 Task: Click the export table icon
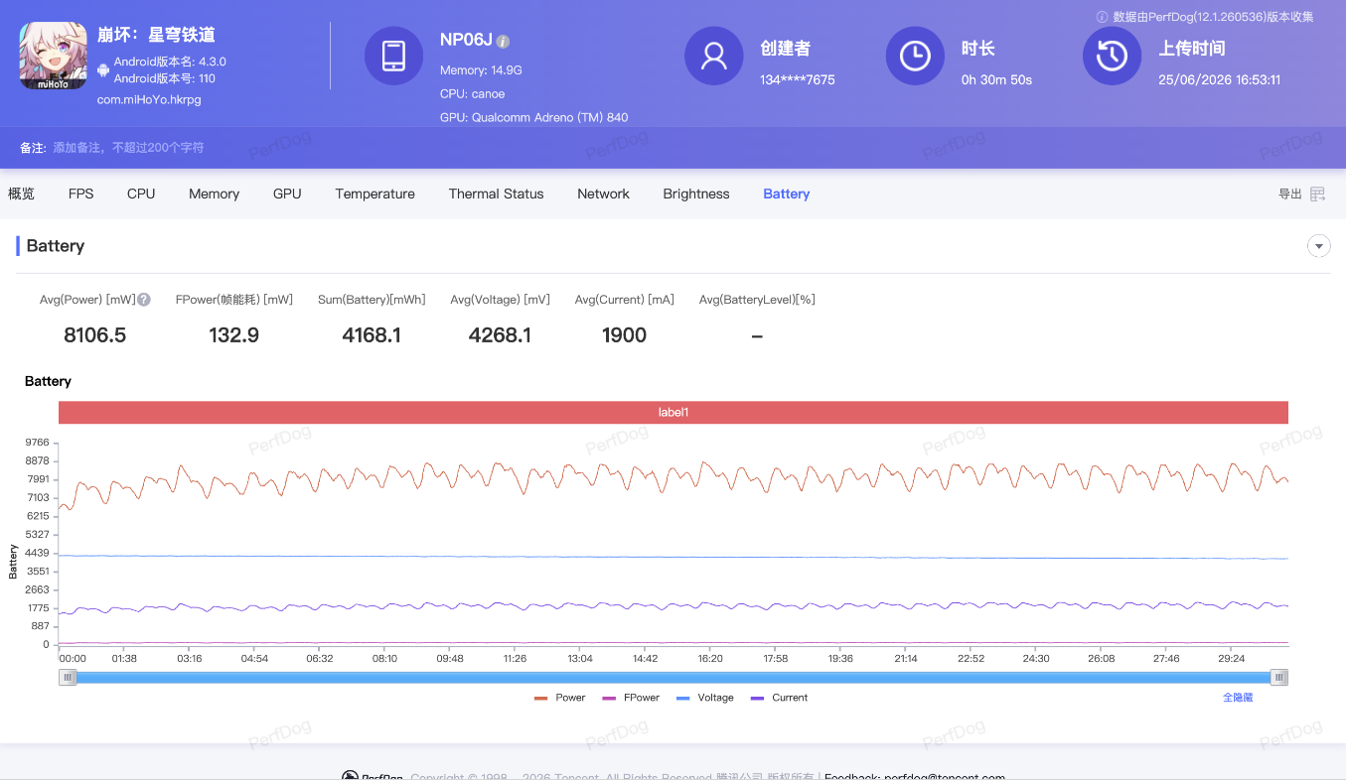tap(1318, 195)
